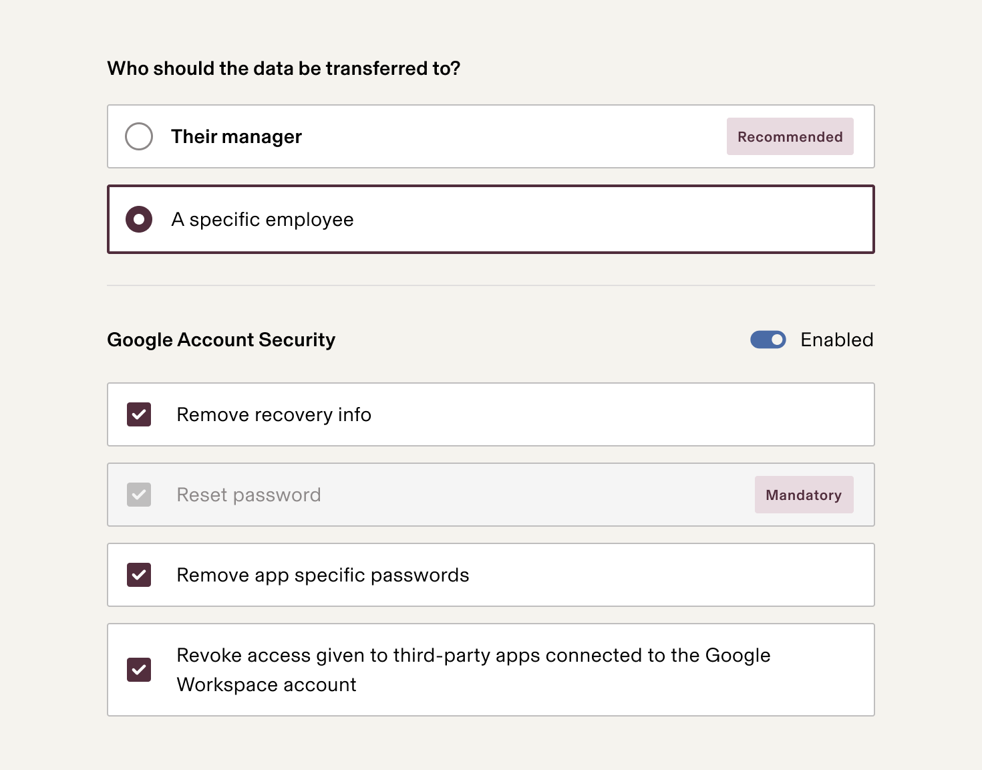Click the "Remove app specific passwords" label text
Viewport: 982px width, 770px height.
click(323, 575)
